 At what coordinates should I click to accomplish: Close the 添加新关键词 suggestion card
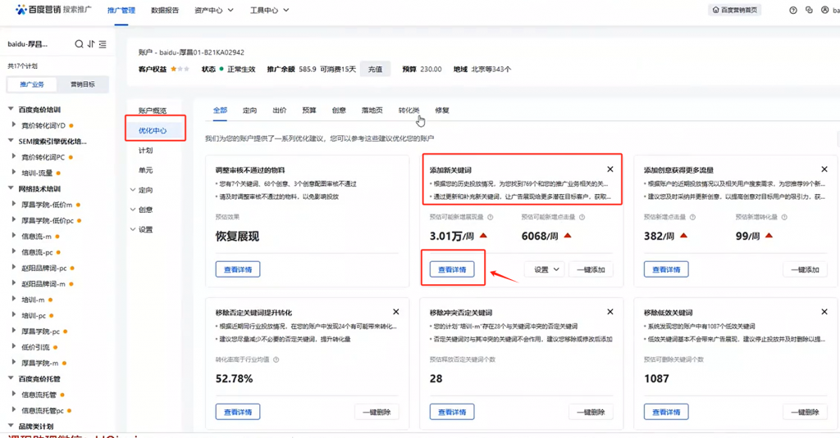coord(610,169)
